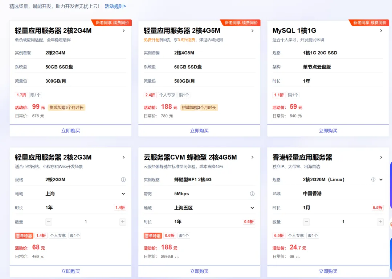Open MySQL 1核1G title
The image size is (392, 279).
point(294,31)
